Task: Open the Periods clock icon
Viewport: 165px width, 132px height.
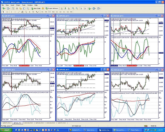Action: pyautogui.click(x=93, y=8)
